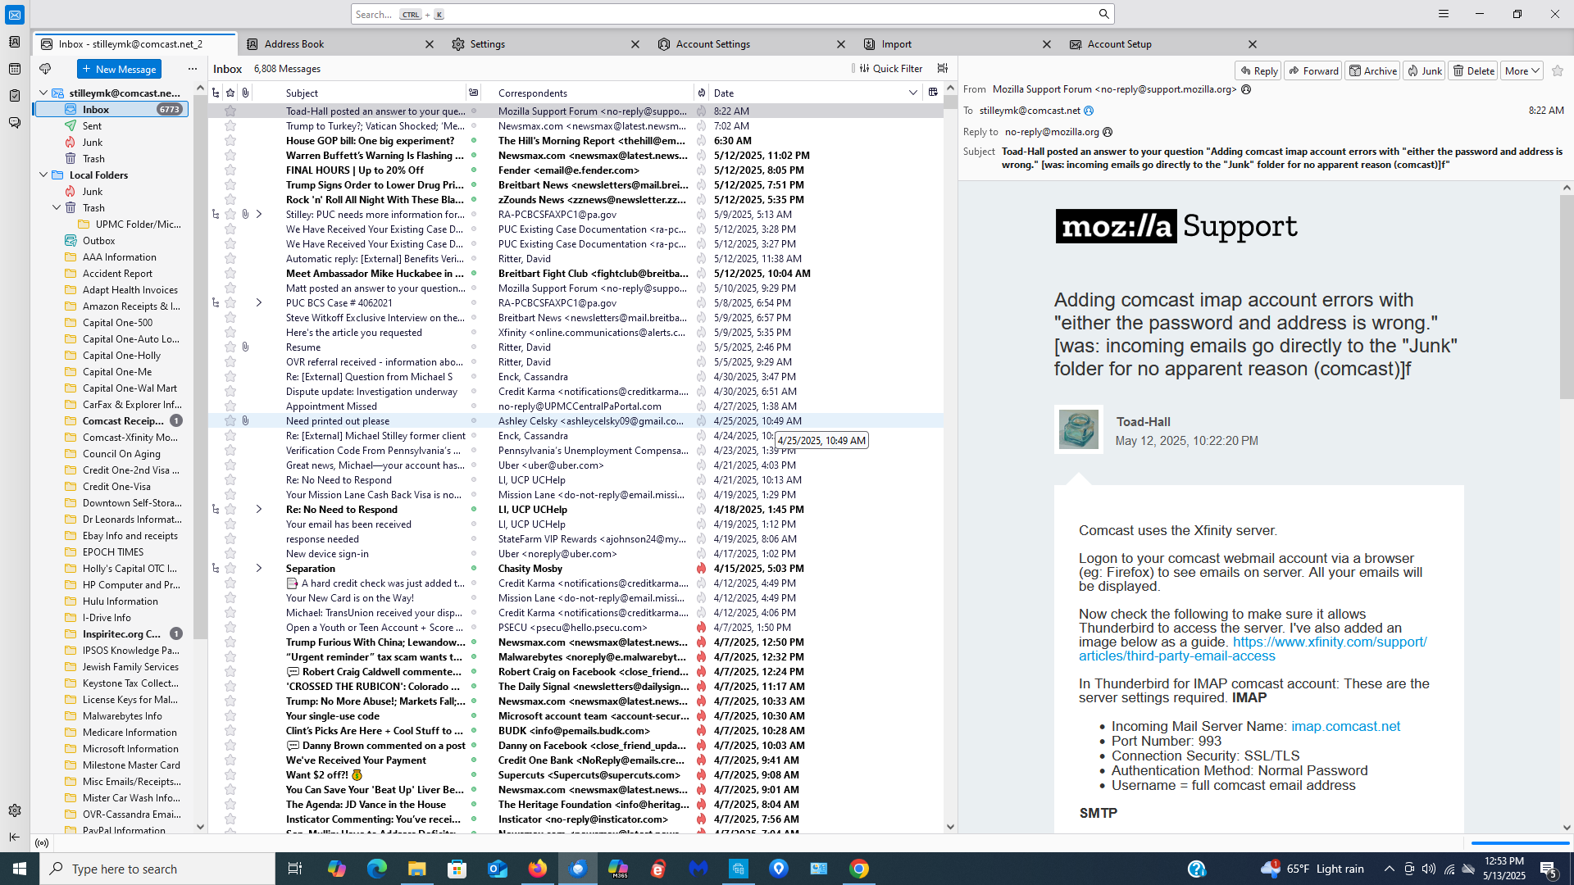The image size is (1574, 885).
Task: Click the online status icon in status bar
Action: coord(42,842)
